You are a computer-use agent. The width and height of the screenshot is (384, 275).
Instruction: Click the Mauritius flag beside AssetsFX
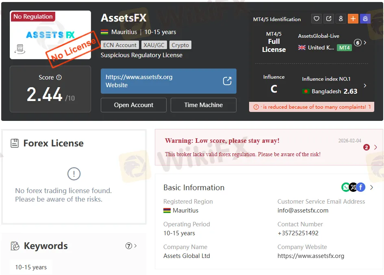104,32
